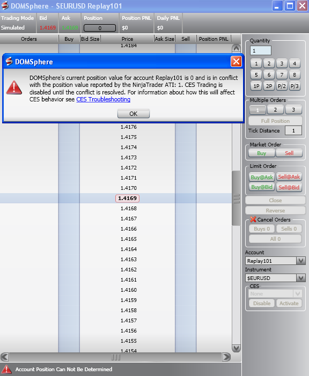
Task: Place a market Sell order
Action: pos(289,153)
